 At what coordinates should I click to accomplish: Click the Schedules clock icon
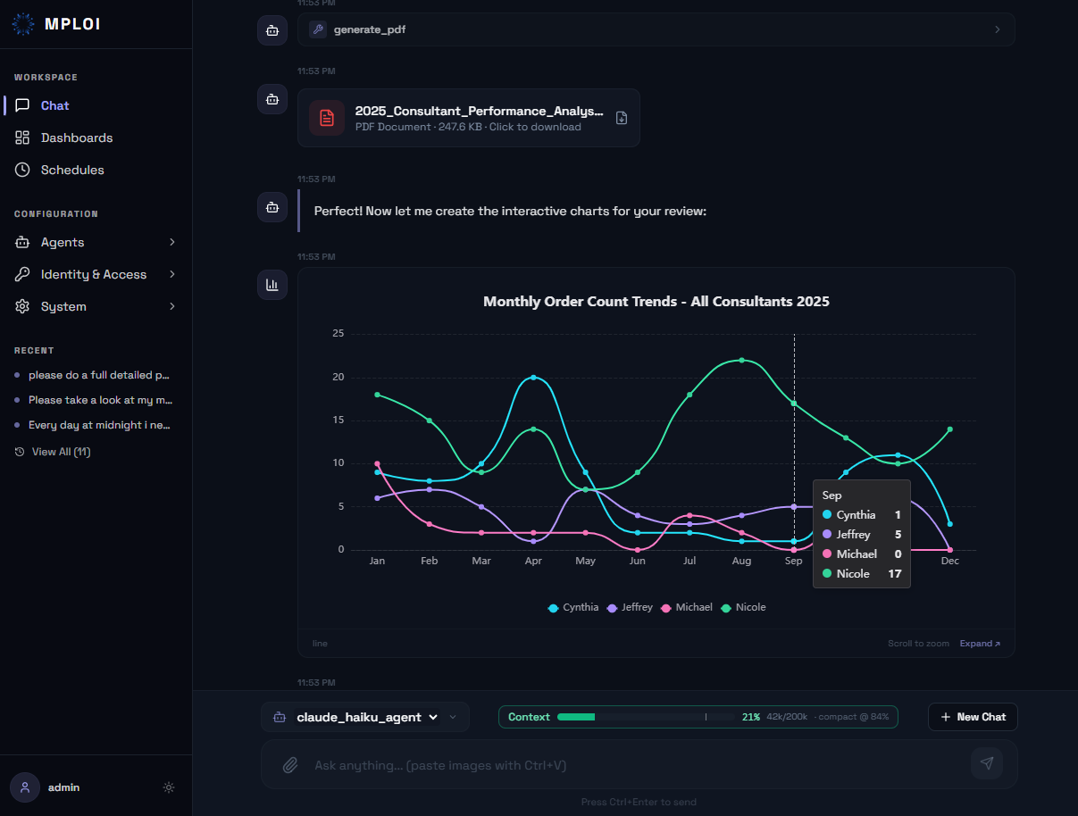[22, 170]
